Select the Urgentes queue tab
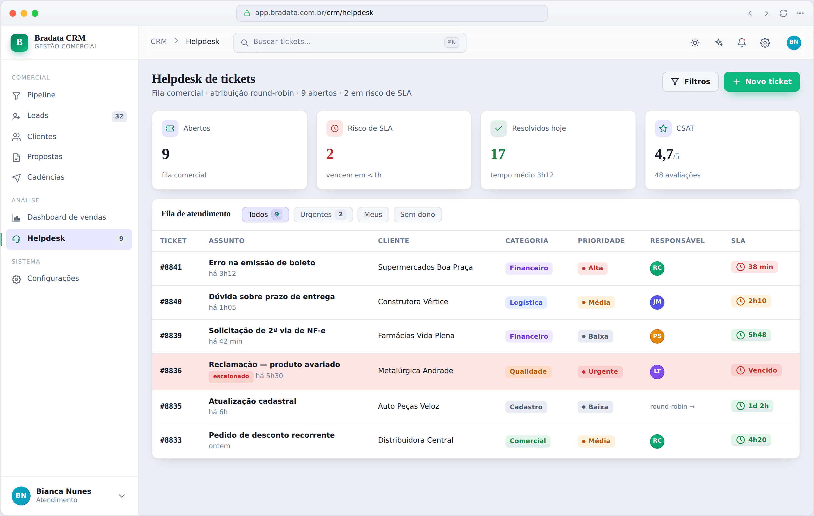Screen dimensions: 814x516 (x=323, y=214)
